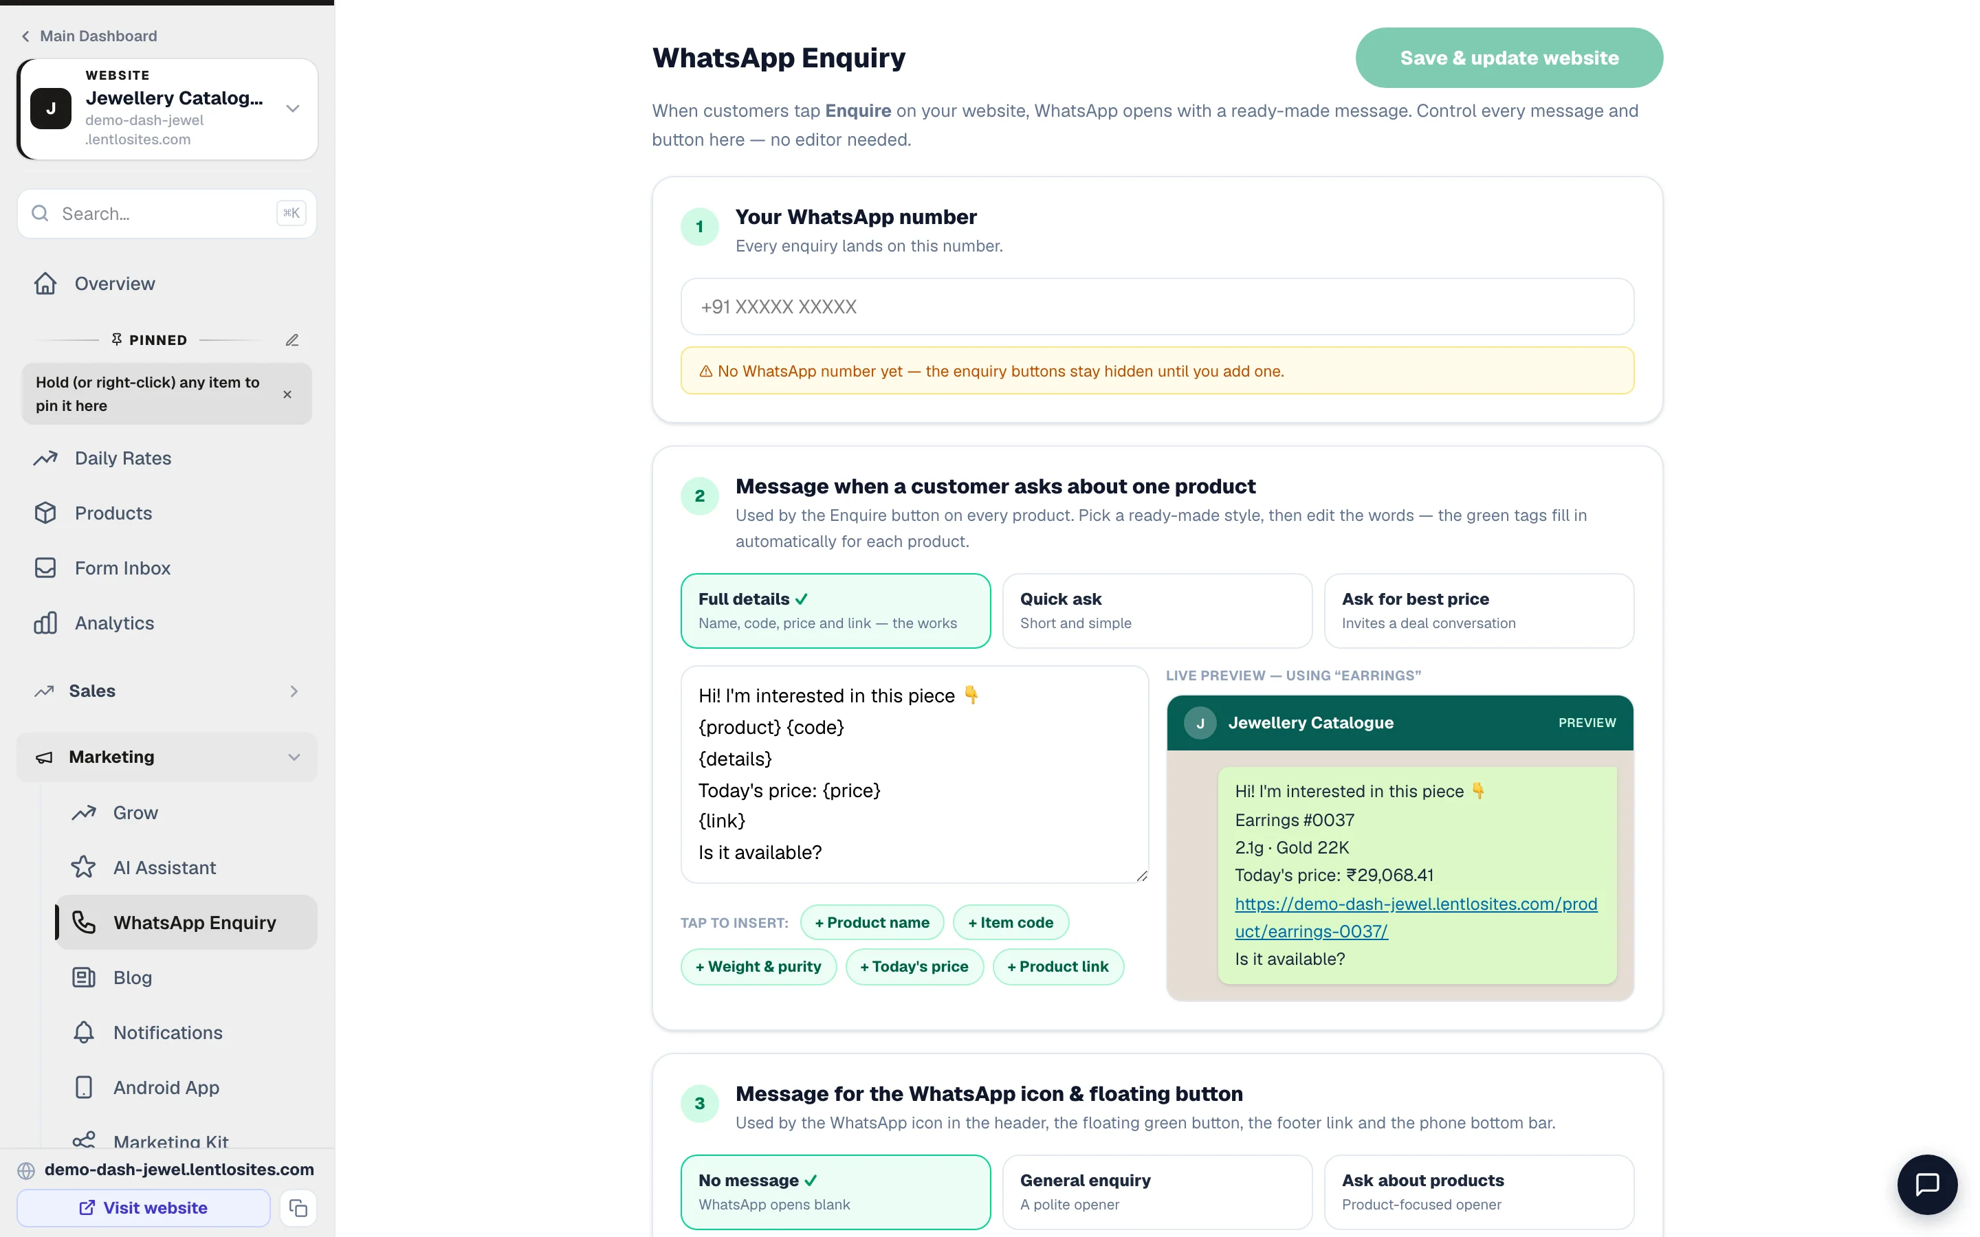Screen dimensions: 1980x1237
Task: Go back to Main Dashboard
Action: coord(89,36)
